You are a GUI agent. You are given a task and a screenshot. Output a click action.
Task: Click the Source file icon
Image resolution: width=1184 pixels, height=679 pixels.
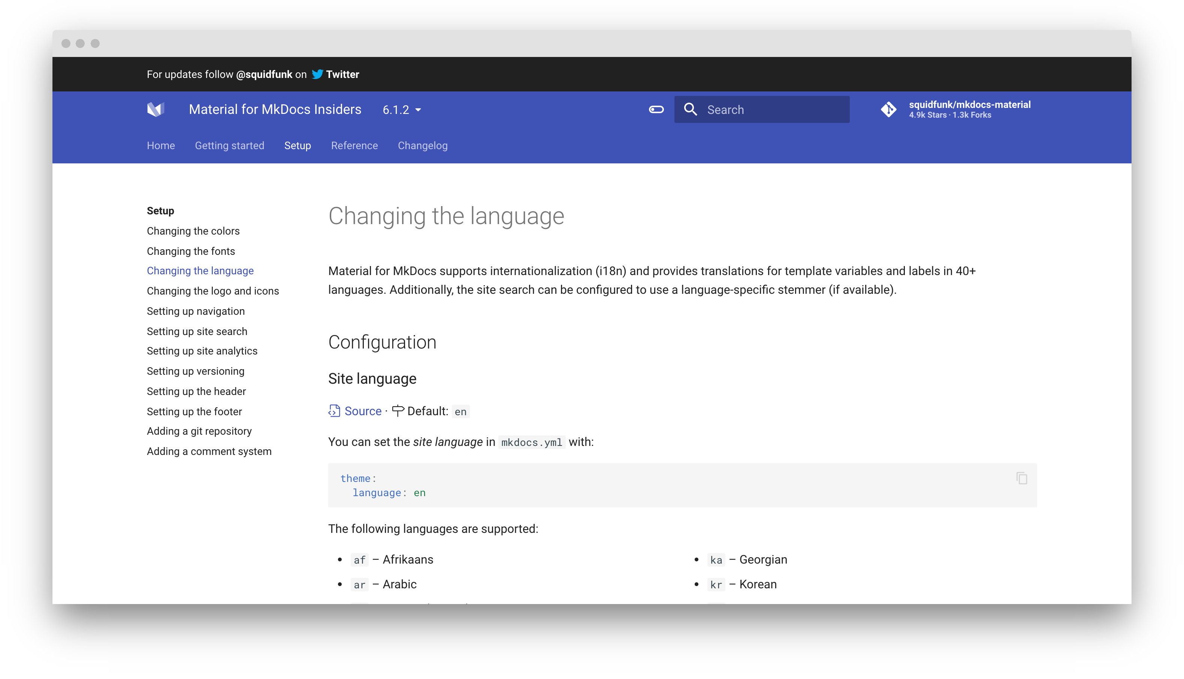(334, 411)
